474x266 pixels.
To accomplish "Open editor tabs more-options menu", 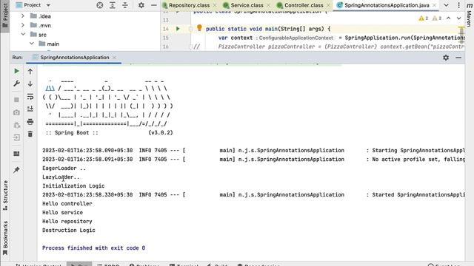I will click(x=458, y=5).
